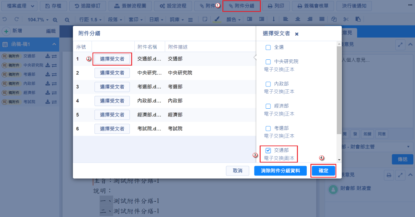Click the scissors cut icon in toolbar

click(346, 20)
